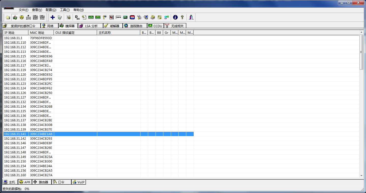Image resolution: width=366 pixels, height=193 pixels.
Task: Sort by the MAC 地址 column header
Action: [x=41, y=33]
